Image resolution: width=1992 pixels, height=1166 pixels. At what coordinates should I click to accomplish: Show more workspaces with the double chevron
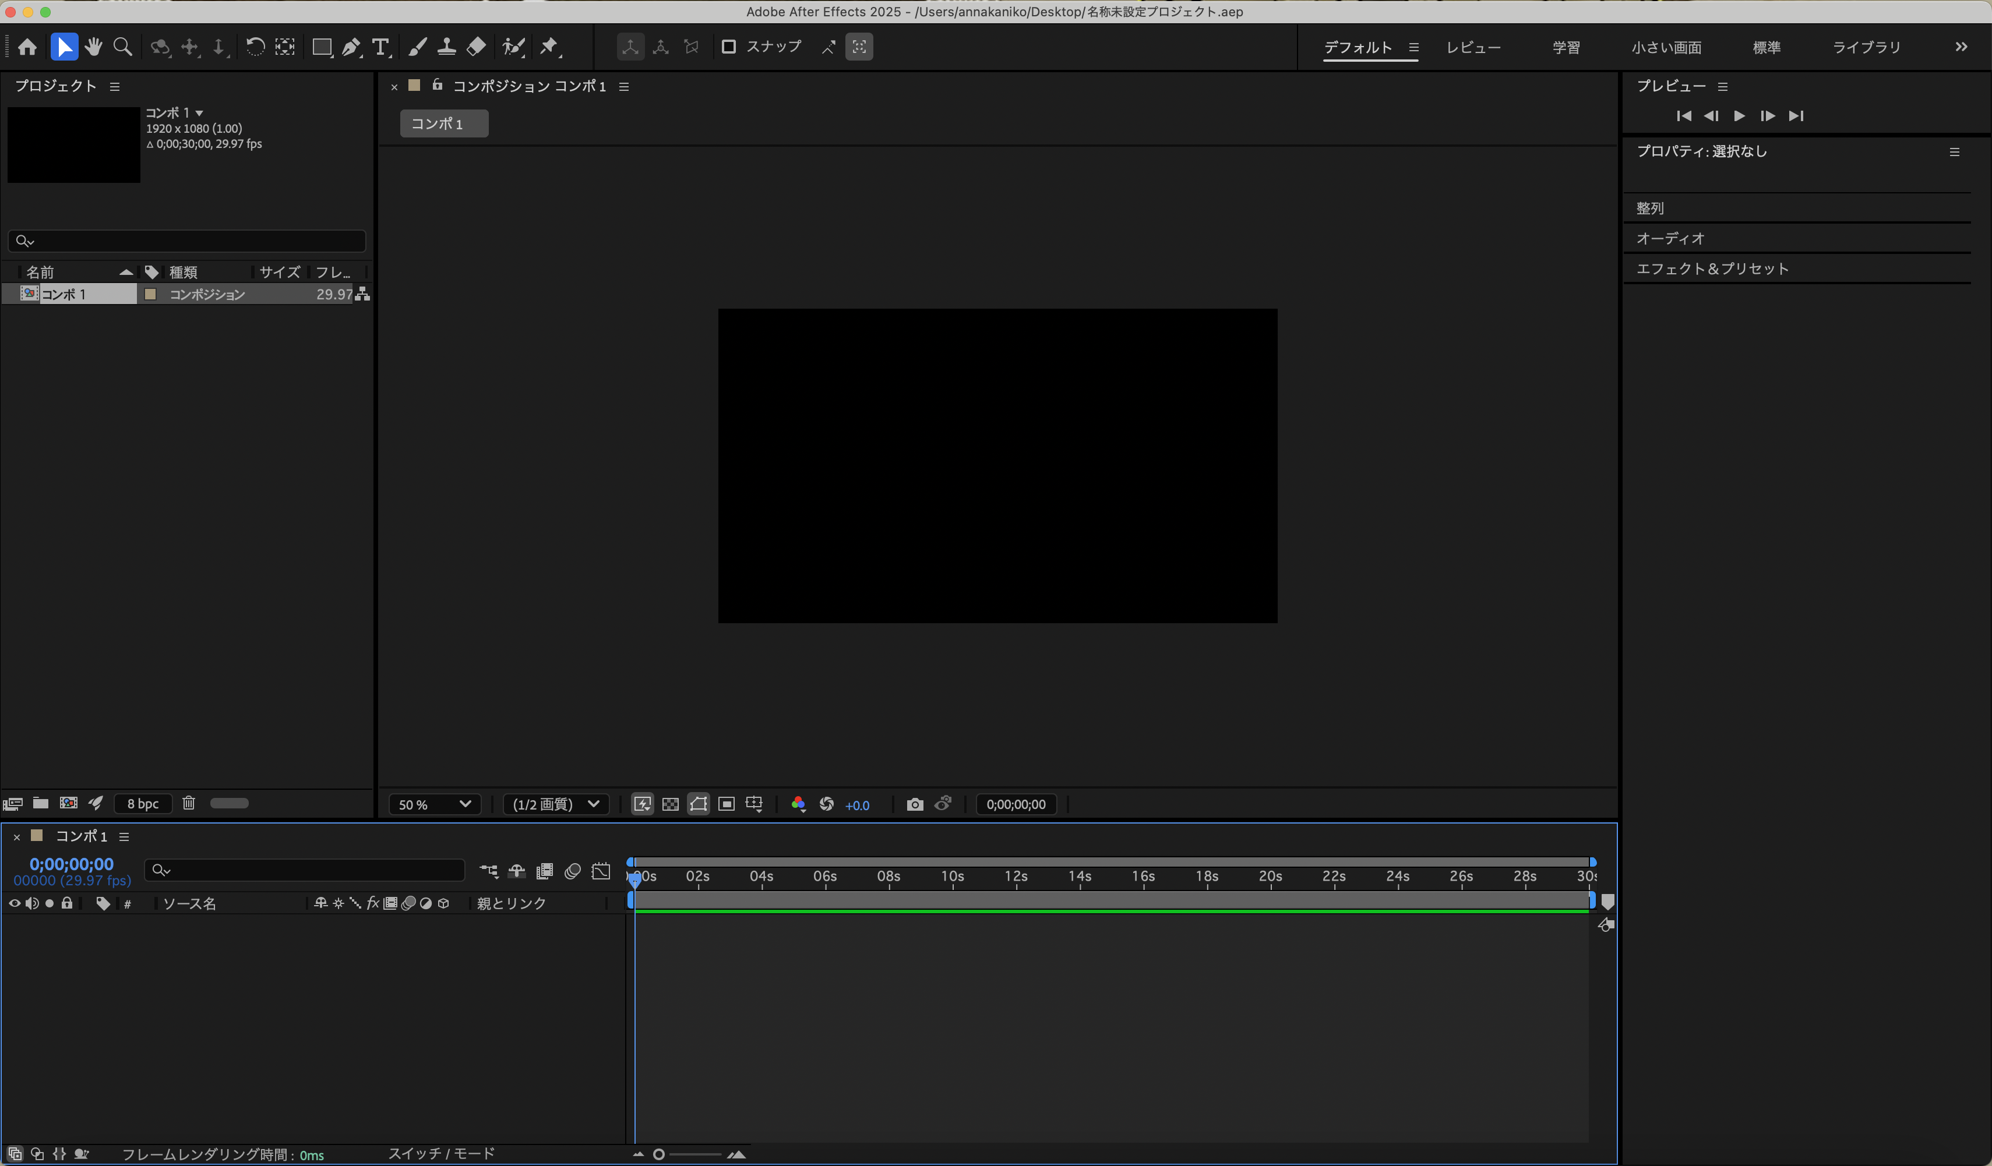[x=1961, y=47]
